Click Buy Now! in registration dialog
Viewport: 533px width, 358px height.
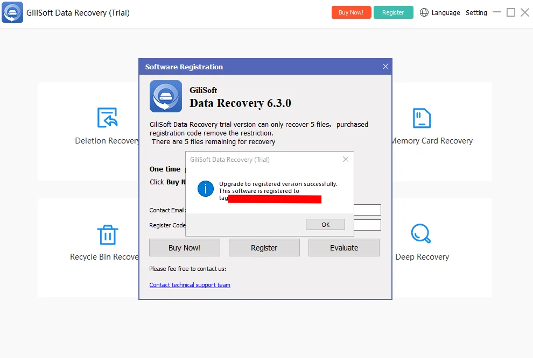185,248
